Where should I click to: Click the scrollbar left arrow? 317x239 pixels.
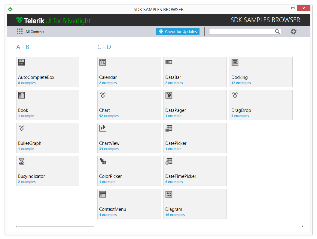17,226
